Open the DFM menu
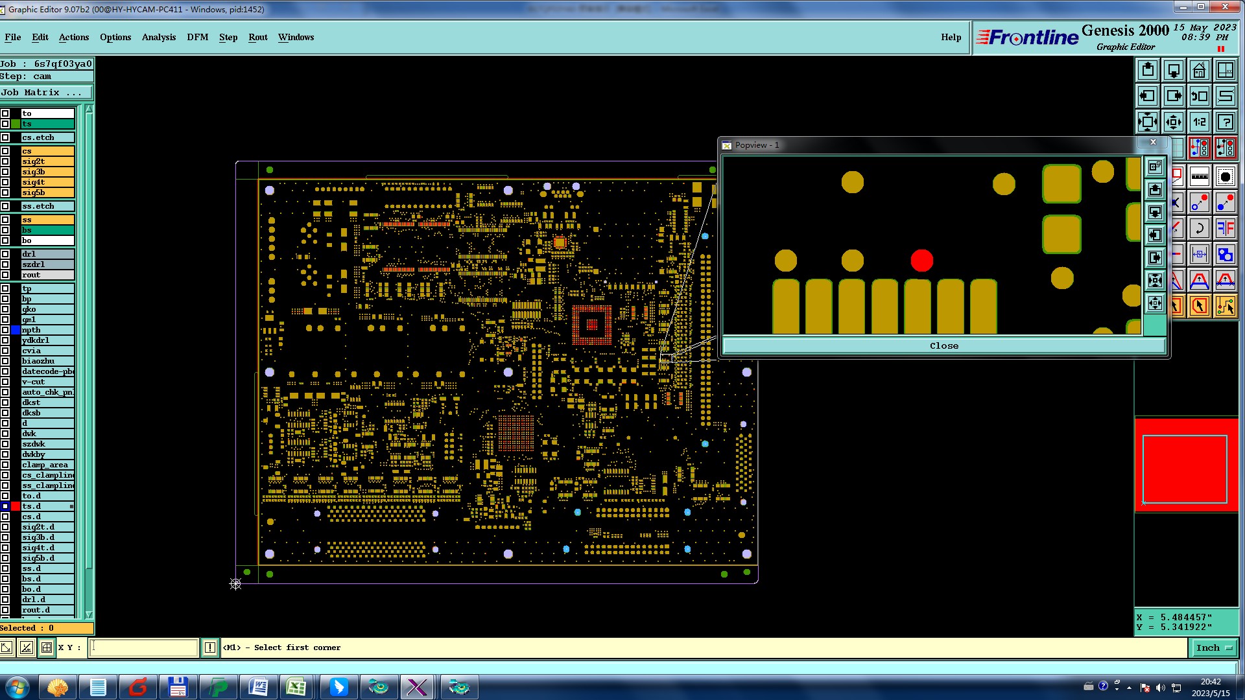 click(x=197, y=37)
